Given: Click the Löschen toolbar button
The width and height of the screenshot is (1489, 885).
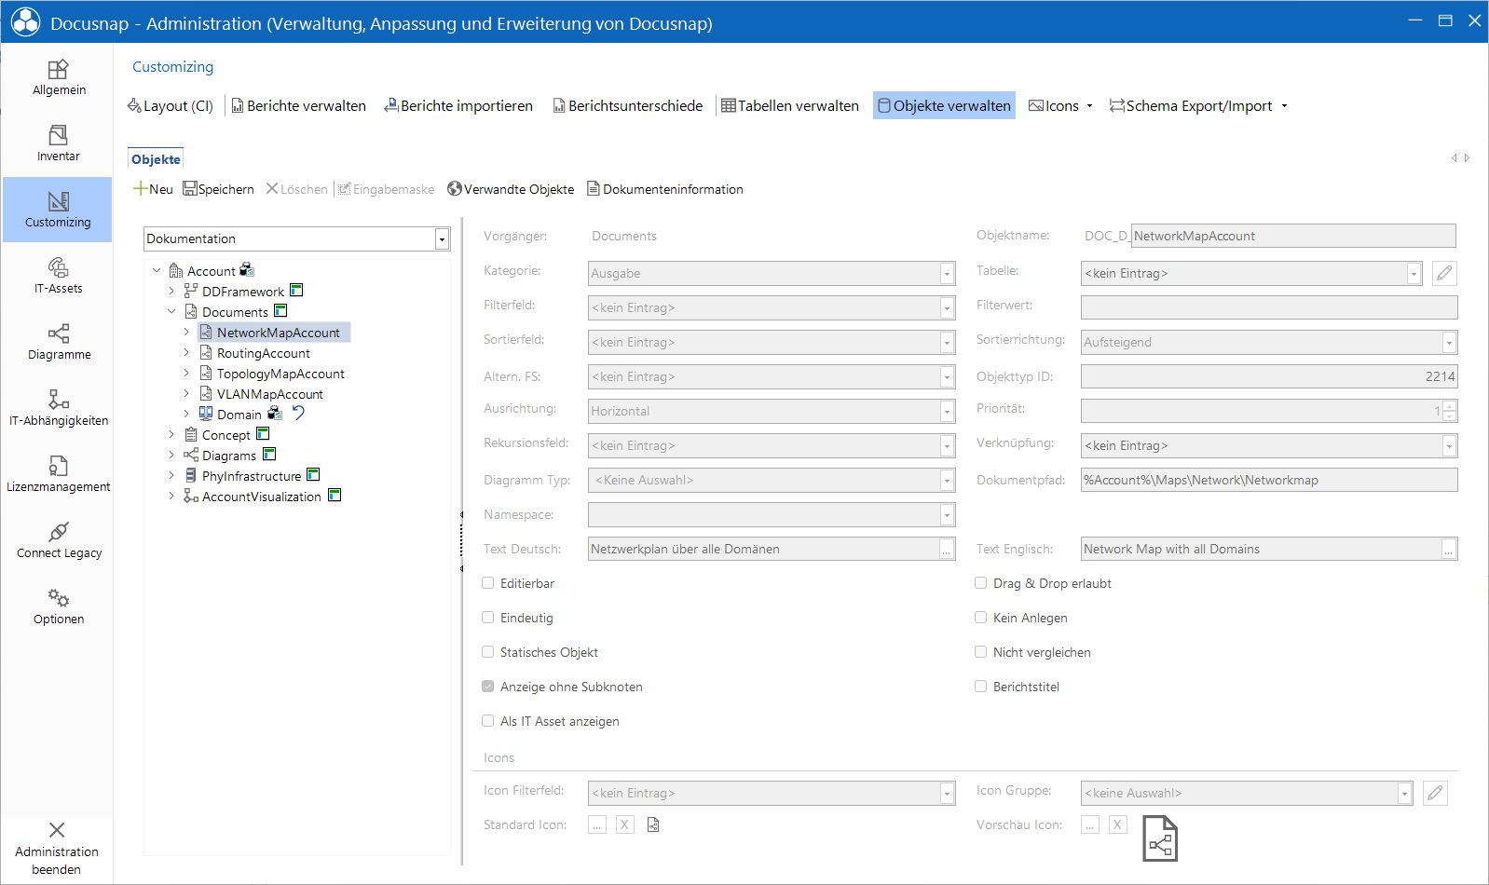Looking at the screenshot, I should pyautogui.click(x=297, y=189).
